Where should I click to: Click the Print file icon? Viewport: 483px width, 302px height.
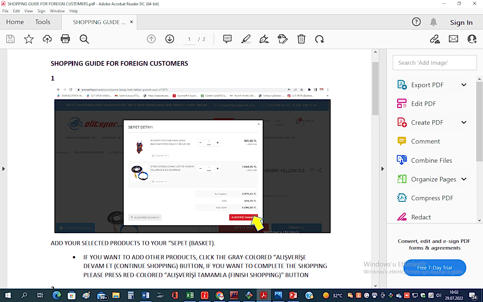click(65, 39)
